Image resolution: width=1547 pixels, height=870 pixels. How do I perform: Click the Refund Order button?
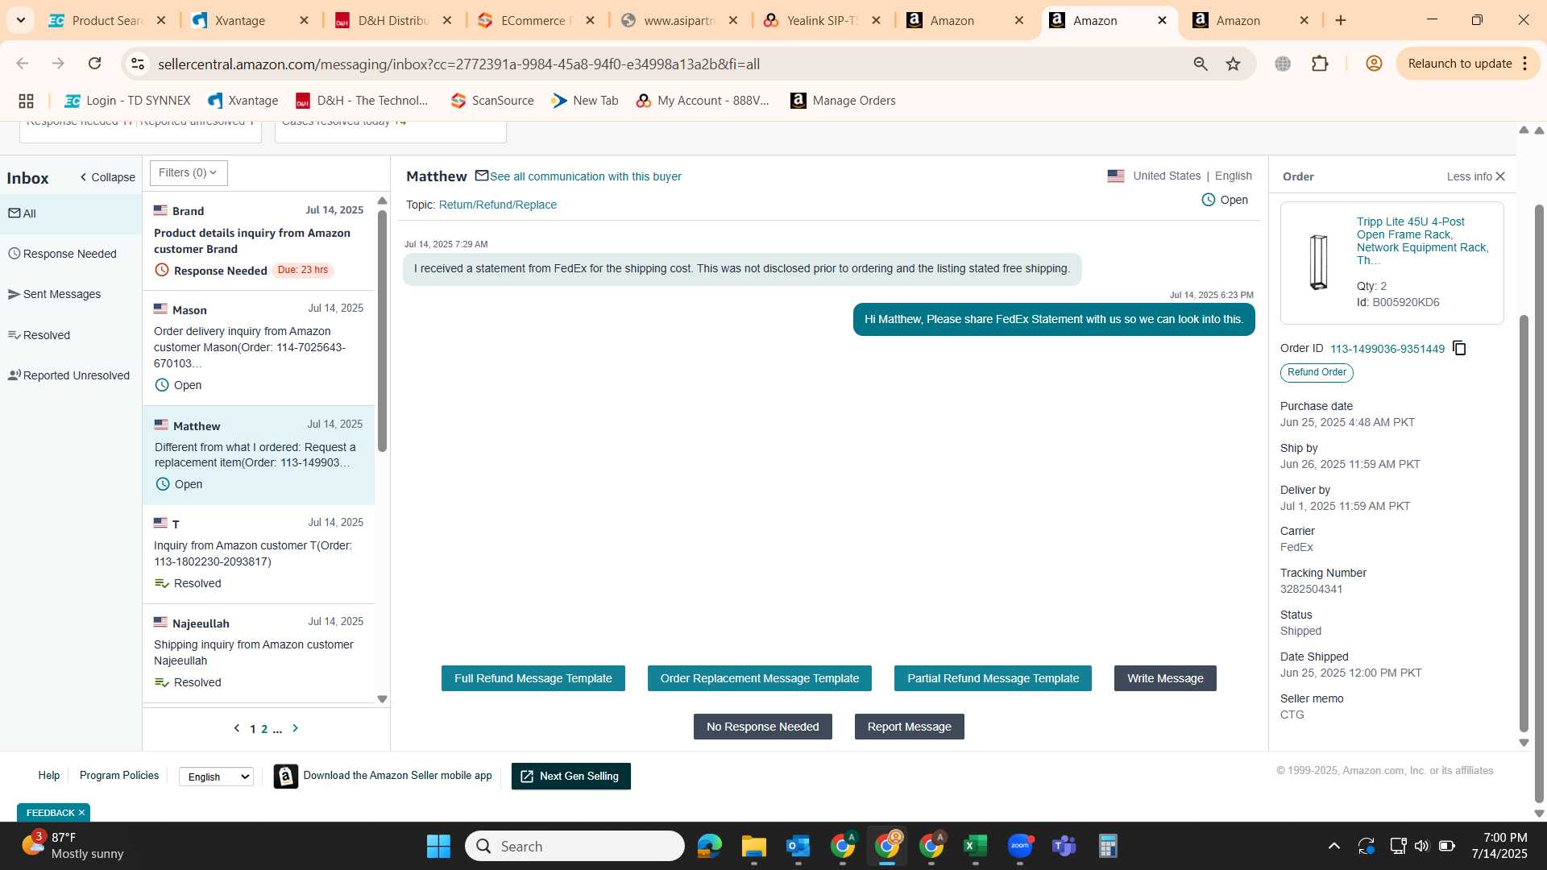click(x=1317, y=372)
